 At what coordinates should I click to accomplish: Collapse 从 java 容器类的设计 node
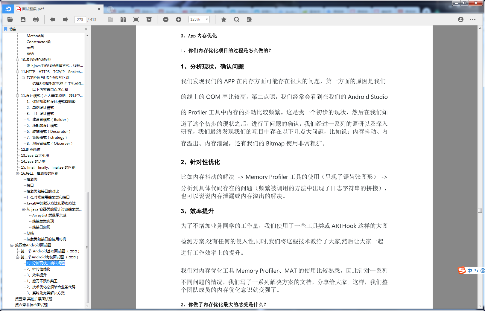pyautogui.click(x=23, y=209)
